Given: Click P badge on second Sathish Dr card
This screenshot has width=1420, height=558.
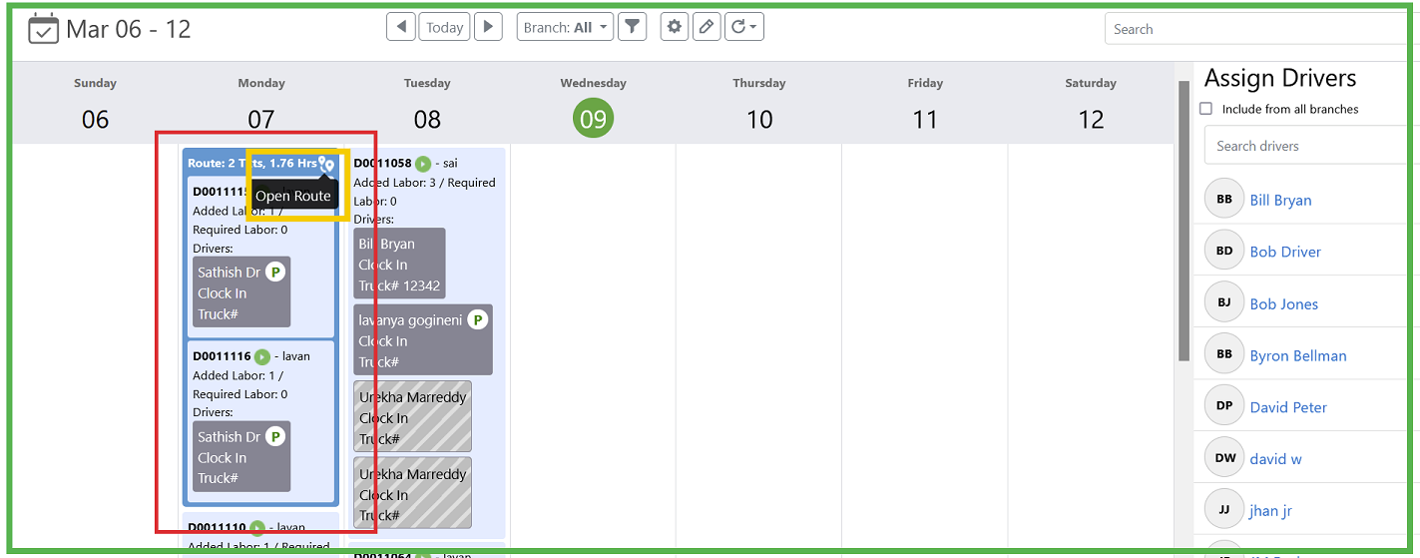Looking at the screenshot, I should pyautogui.click(x=275, y=436).
